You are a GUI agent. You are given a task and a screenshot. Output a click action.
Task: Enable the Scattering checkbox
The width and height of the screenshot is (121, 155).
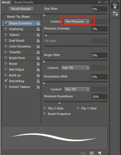(6, 29)
